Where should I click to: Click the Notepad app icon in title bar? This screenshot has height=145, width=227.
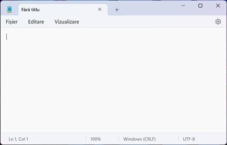coord(9,9)
